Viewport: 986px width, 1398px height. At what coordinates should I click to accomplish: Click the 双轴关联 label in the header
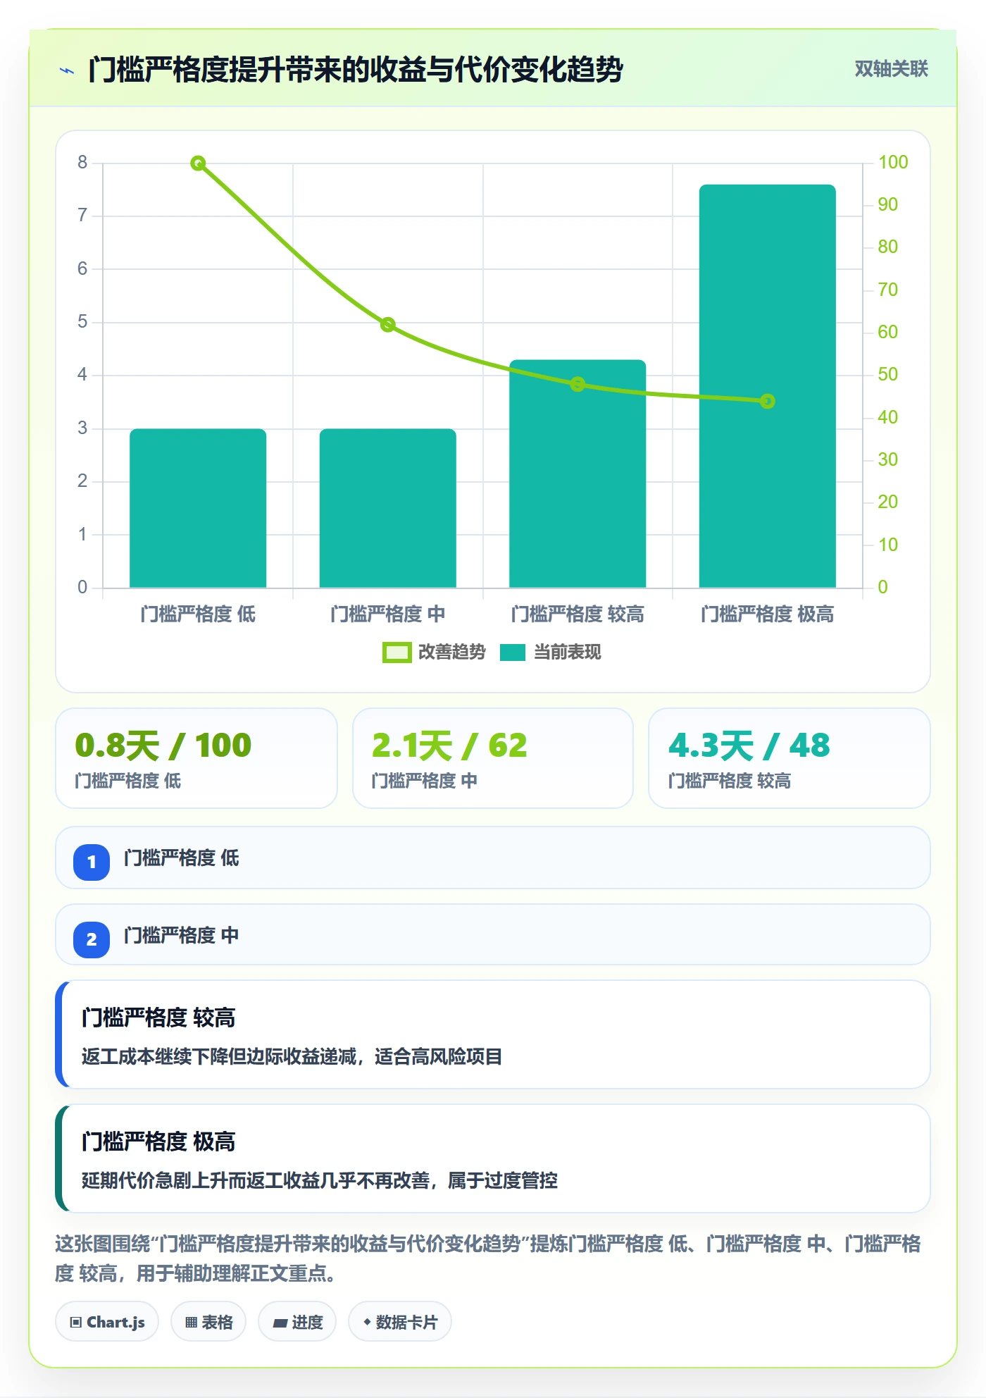[891, 69]
